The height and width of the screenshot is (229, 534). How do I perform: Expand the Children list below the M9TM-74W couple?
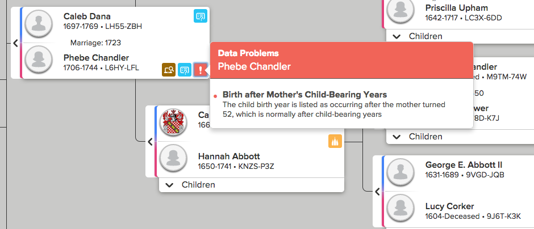point(460,137)
